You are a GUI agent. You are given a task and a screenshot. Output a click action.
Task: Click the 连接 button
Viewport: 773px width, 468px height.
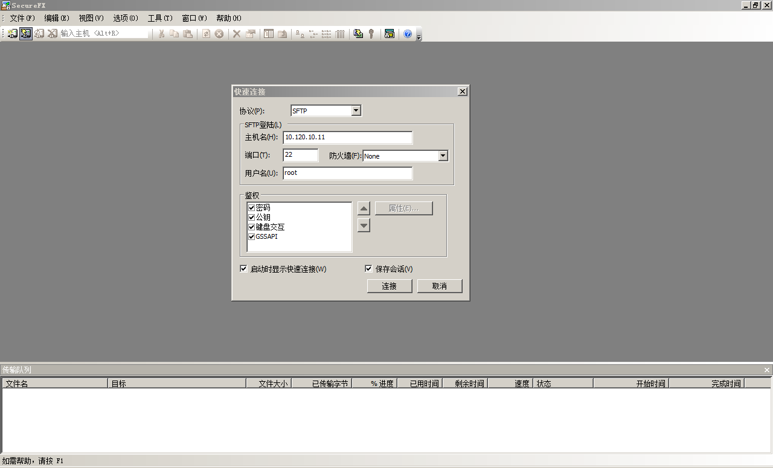point(390,286)
